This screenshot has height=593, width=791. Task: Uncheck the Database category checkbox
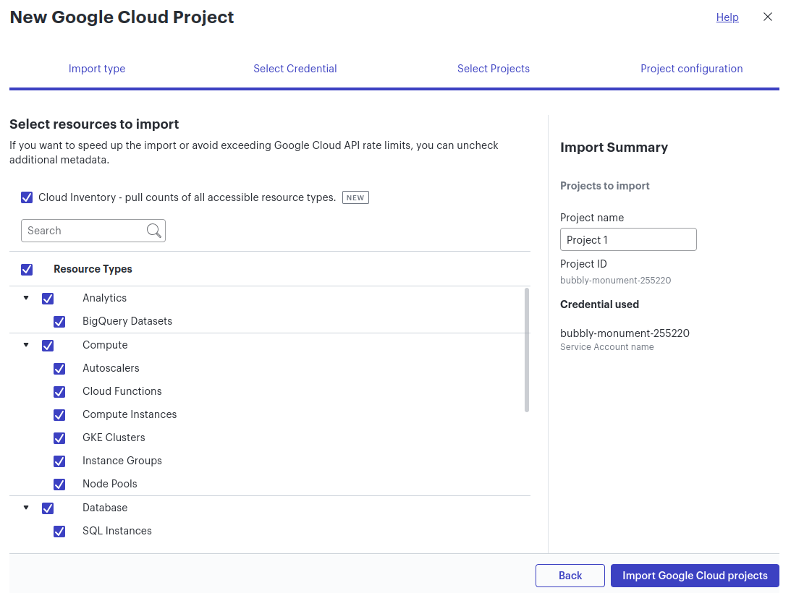[x=48, y=508]
